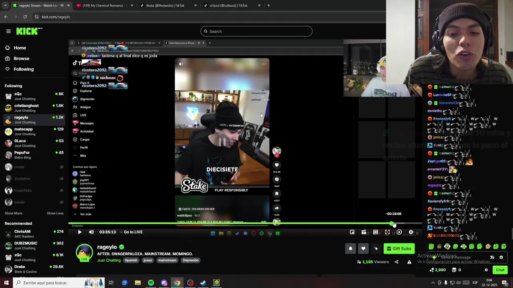The image size is (513, 288).
Task: Open a new browser tab
Action: 269,6
